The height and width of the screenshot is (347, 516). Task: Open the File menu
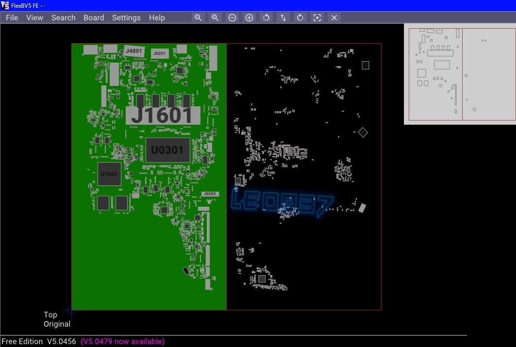click(12, 18)
